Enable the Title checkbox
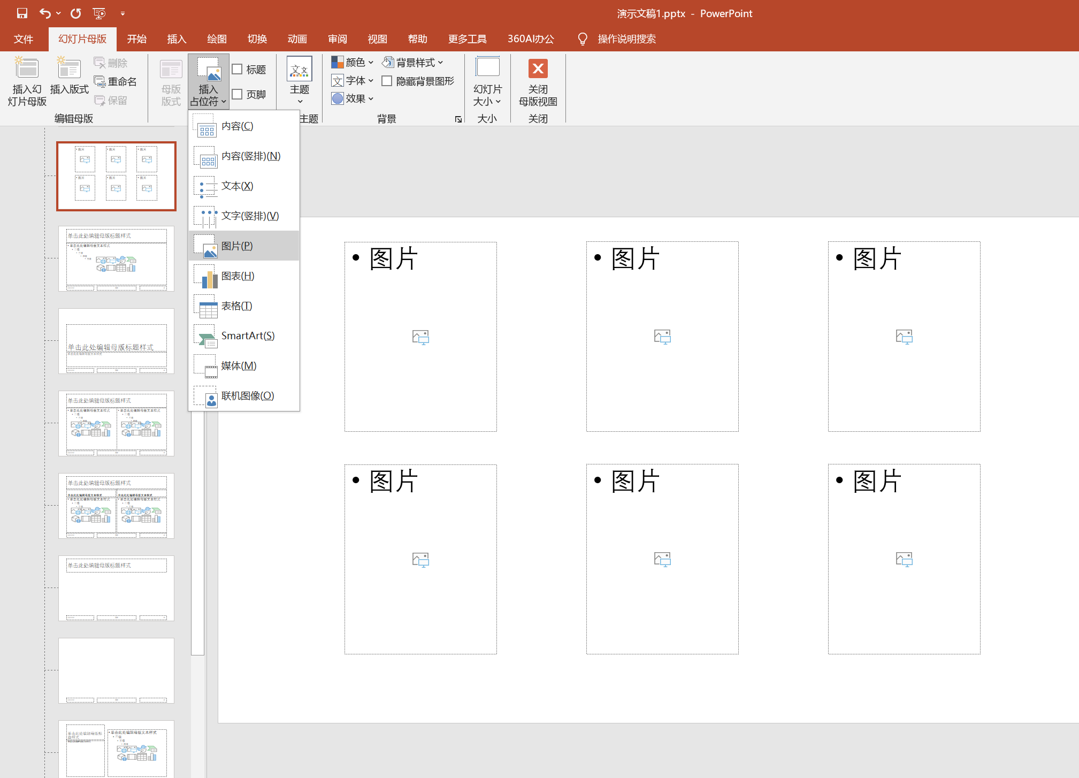1079x778 pixels. coord(238,69)
